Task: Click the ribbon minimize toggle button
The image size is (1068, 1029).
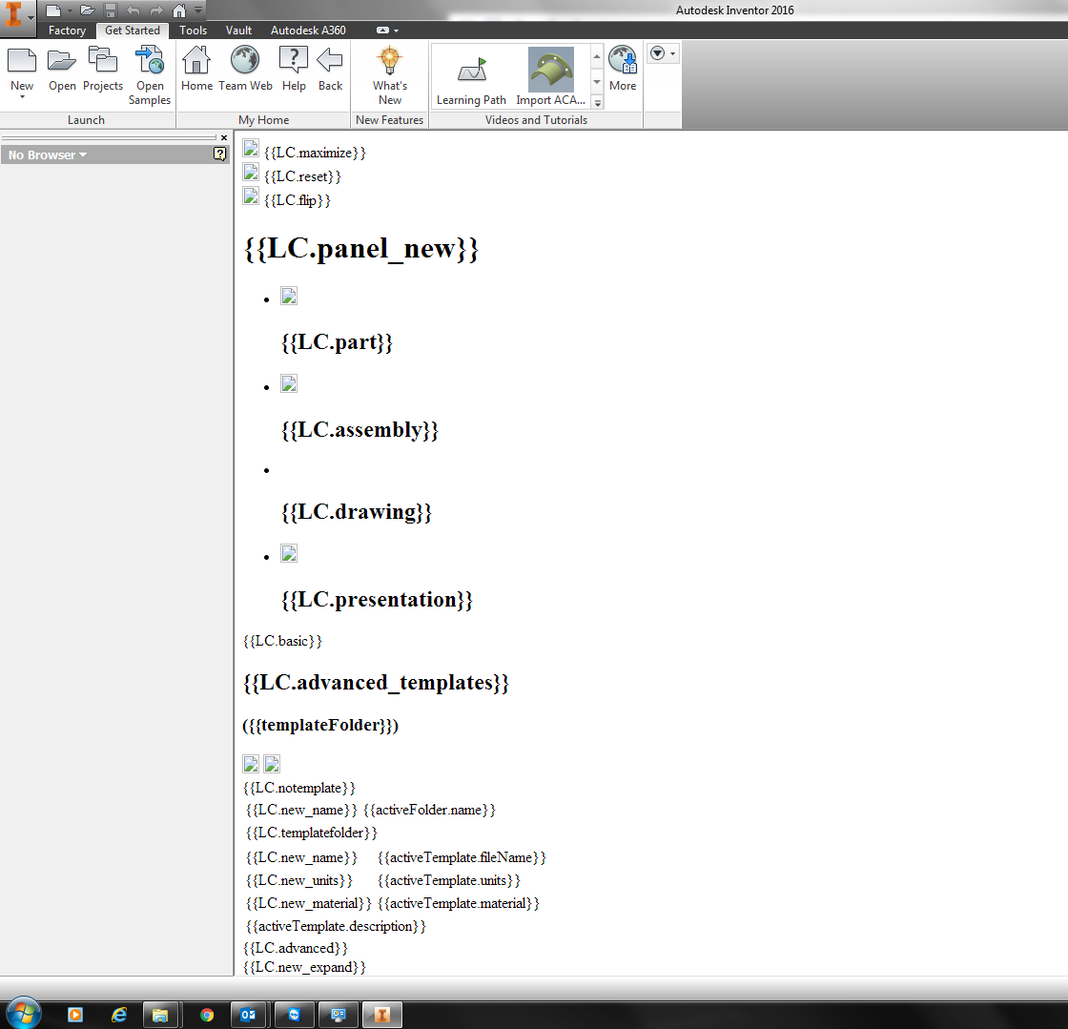Action: click(382, 30)
